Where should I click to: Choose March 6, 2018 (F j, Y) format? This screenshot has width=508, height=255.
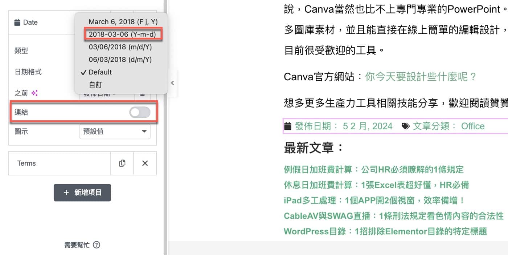[x=123, y=22]
